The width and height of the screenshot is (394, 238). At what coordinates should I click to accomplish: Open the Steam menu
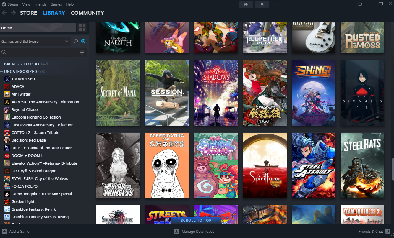(x=13, y=4)
